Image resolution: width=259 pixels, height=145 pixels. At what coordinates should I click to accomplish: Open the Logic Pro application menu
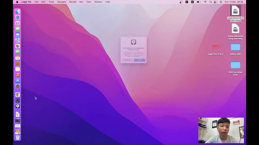pyautogui.click(x=26, y=2)
